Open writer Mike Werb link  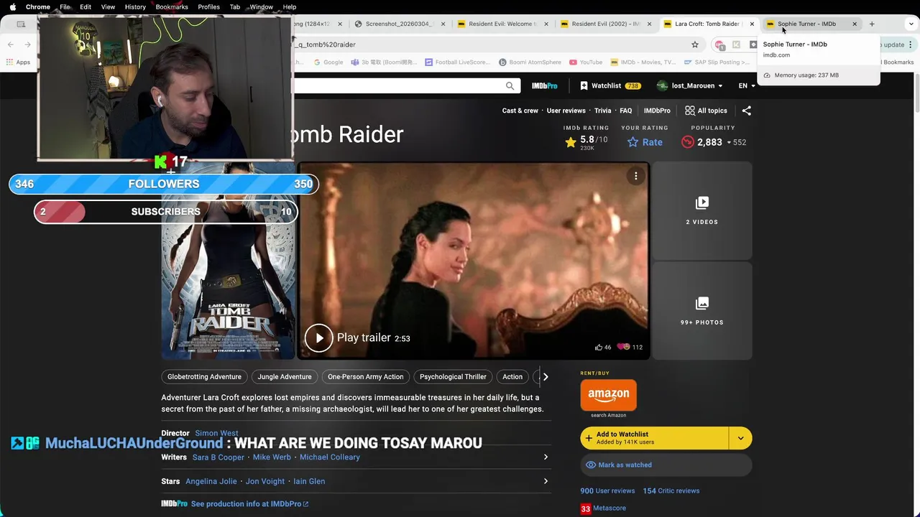[272, 457]
